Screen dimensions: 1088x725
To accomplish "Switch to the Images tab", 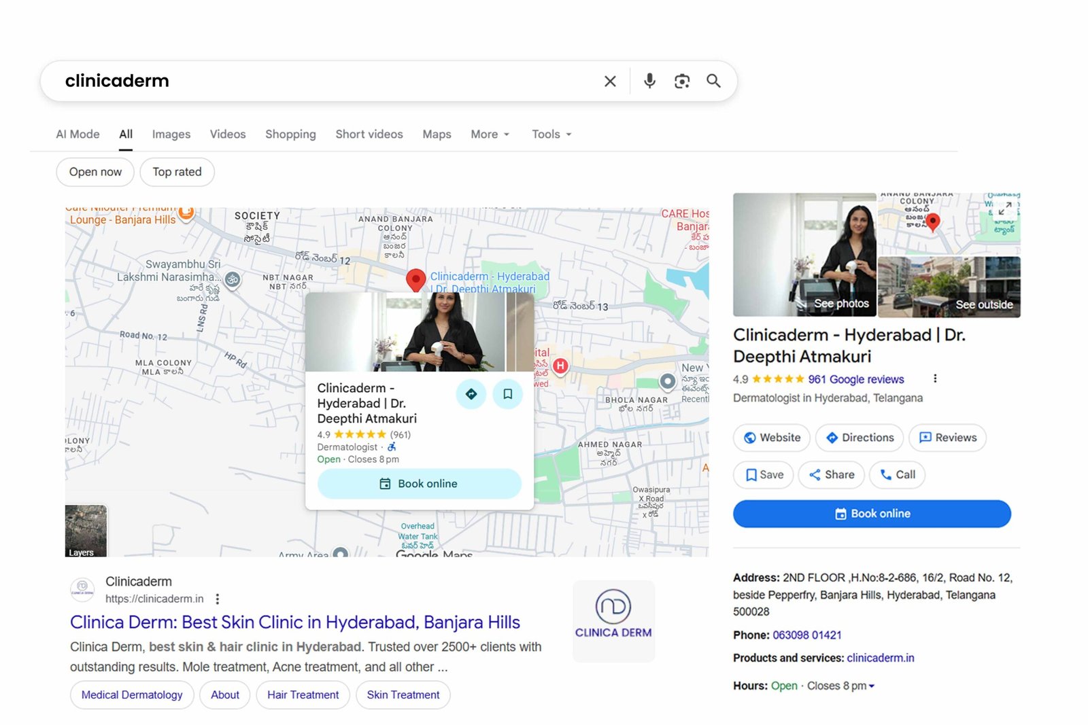I will (171, 134).
